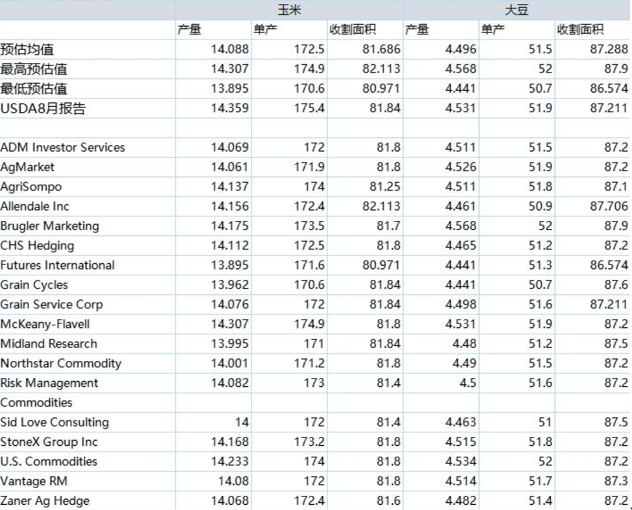Select the Vantage RM row label
632x510 pixels.
34,481
